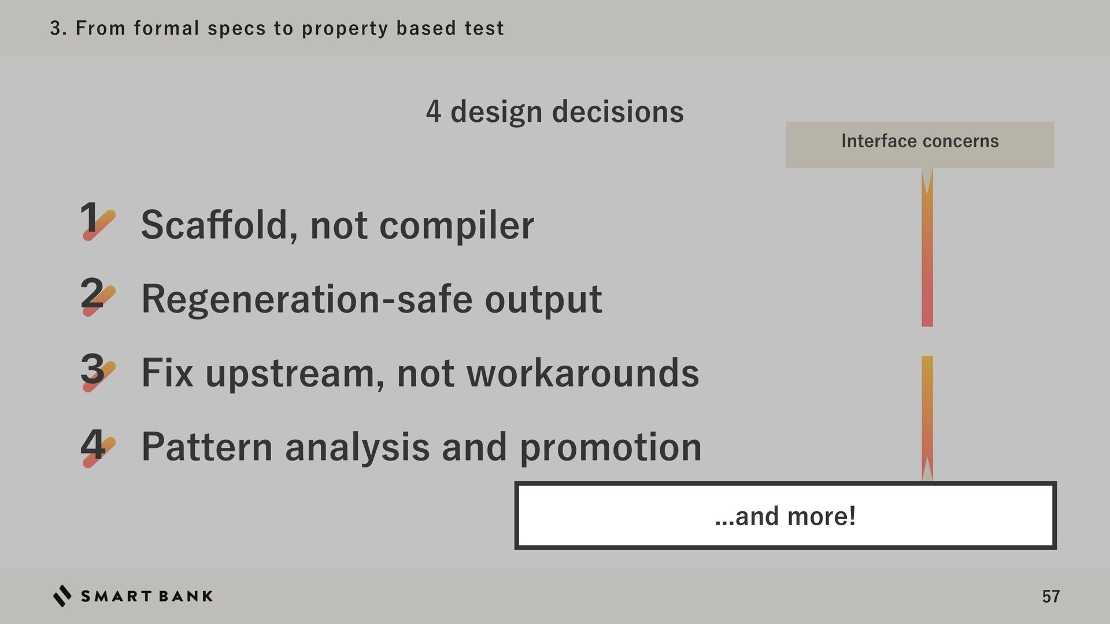
Task: Select the number 2 slash marker
Action: (98, 296)
